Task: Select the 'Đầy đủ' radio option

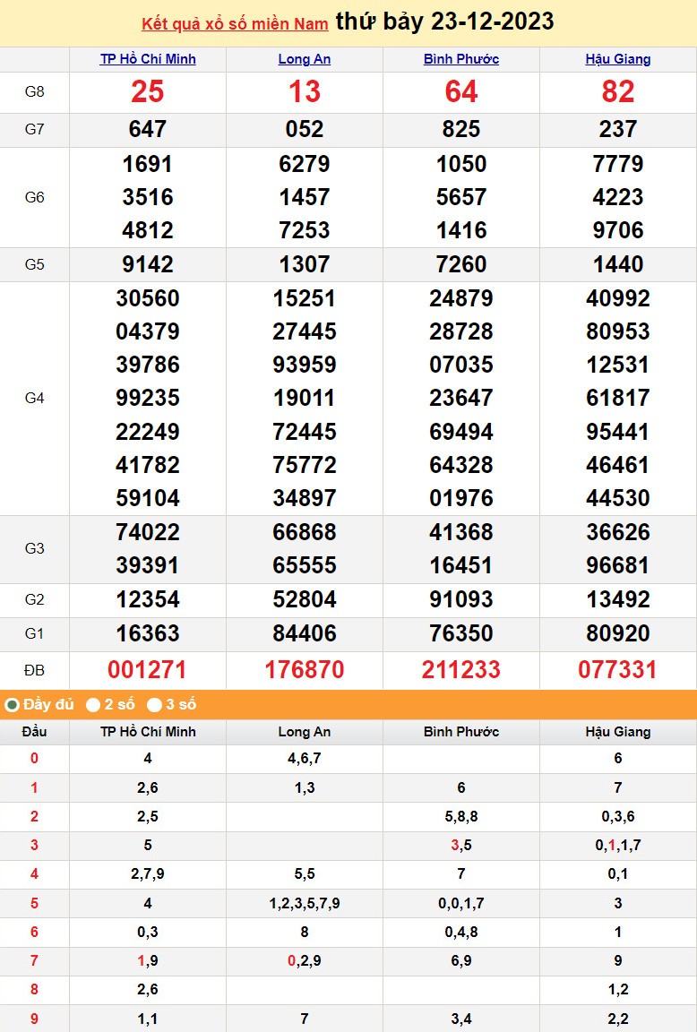Action: pos(13,705)
